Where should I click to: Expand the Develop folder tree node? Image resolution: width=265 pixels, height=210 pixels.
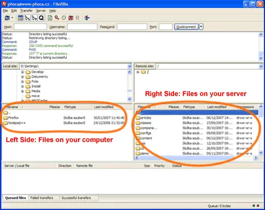[x=22, y=72]
